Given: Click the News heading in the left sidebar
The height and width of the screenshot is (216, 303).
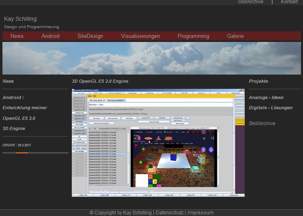Looking at the screenshot, I should (8, 81).
